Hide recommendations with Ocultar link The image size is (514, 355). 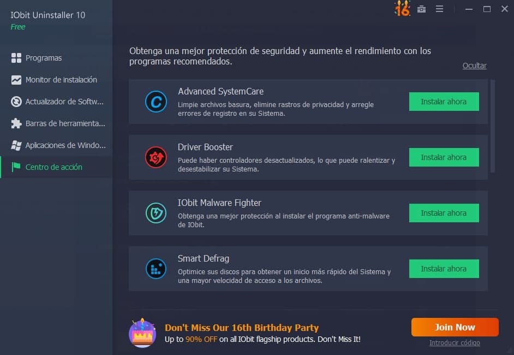point(474,66)
